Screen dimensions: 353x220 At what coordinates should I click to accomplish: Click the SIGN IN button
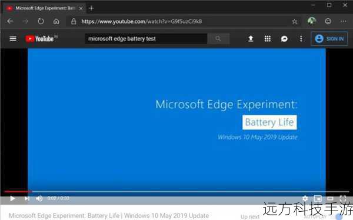(329, 39)
